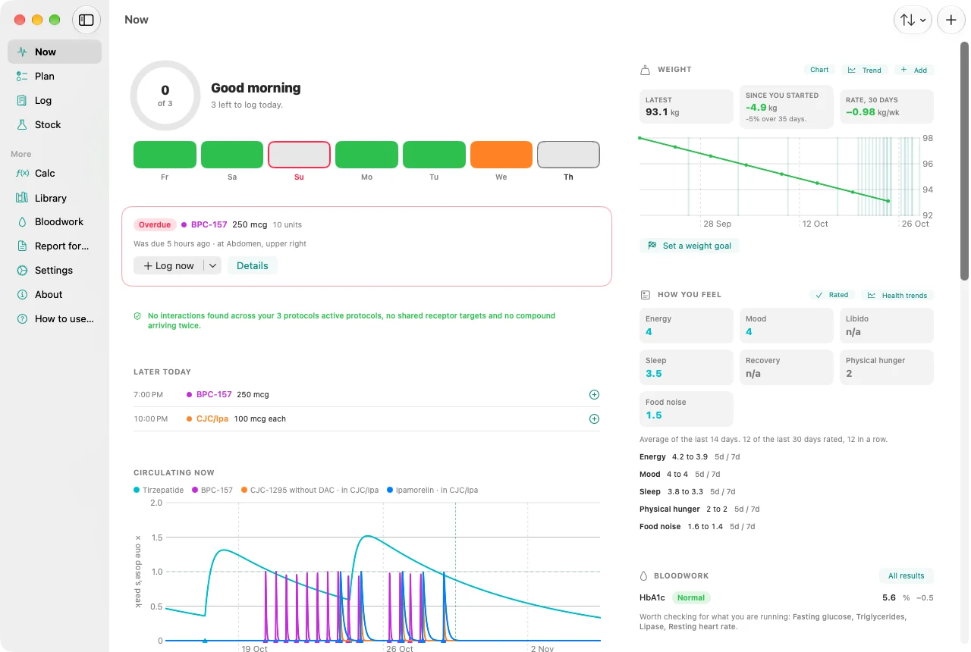Add log entry for 7:00 PM BPC-157
Screen dimensions: 971x652
click(594, 394)
